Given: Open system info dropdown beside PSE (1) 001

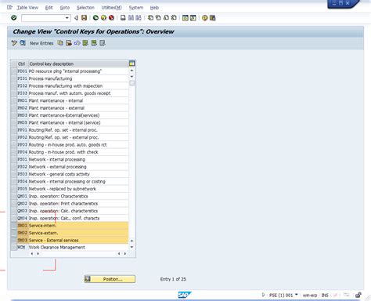Looking at the screenshot, I should 297,295.
